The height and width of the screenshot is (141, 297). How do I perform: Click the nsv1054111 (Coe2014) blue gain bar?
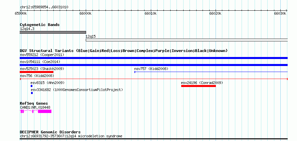pos(154,65)
